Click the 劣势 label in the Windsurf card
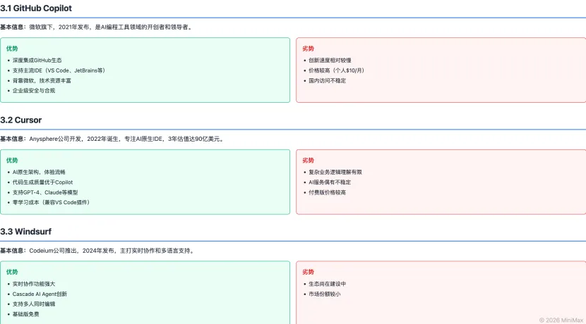 click(x=308, y=272)
